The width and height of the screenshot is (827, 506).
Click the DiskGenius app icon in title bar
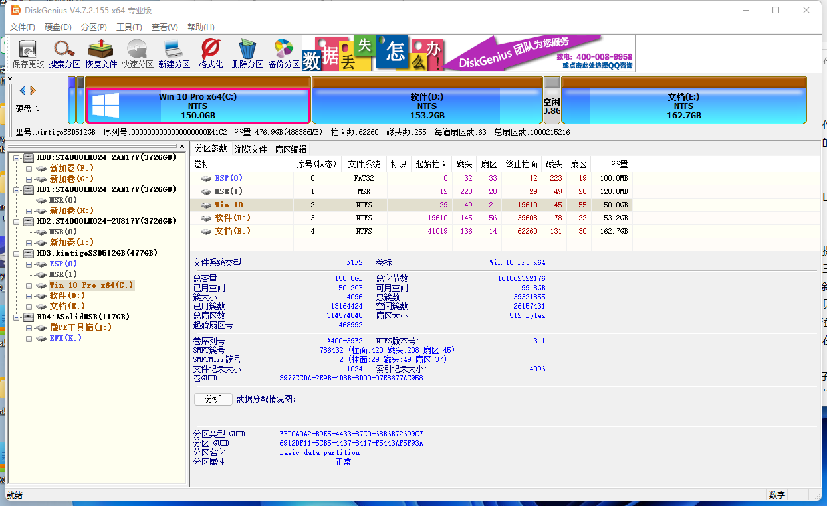(15, 10)
